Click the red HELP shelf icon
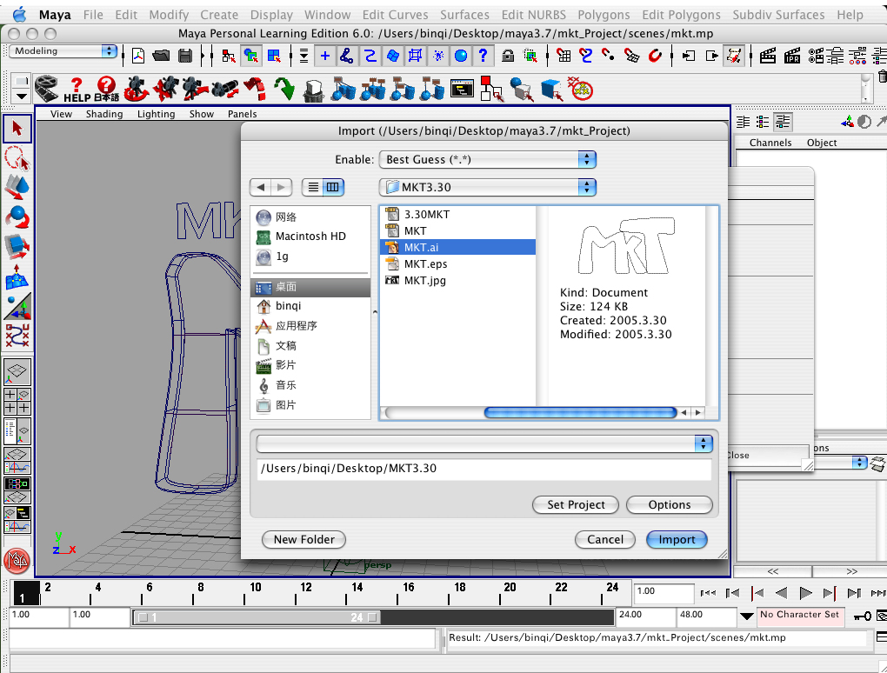 click(x=77, y=90)
